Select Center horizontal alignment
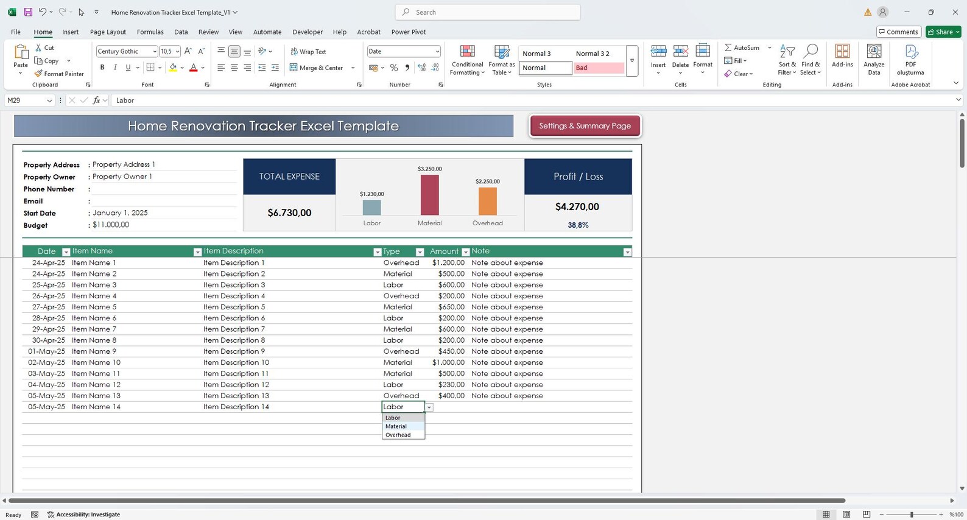967x520 pixels. click(x=234, y=68)
